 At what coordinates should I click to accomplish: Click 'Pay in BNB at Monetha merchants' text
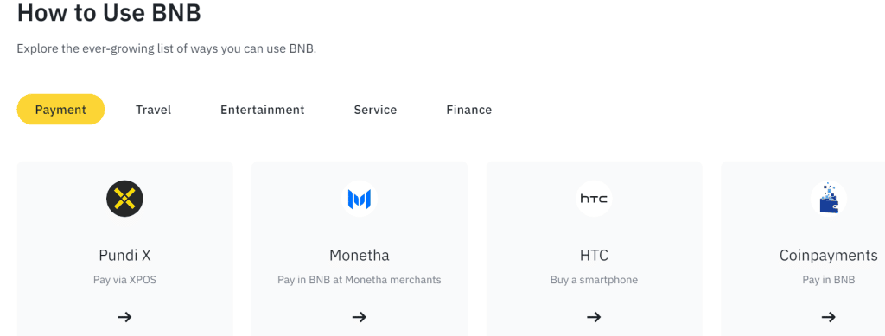pyautogui.click(x=359, y=280)
